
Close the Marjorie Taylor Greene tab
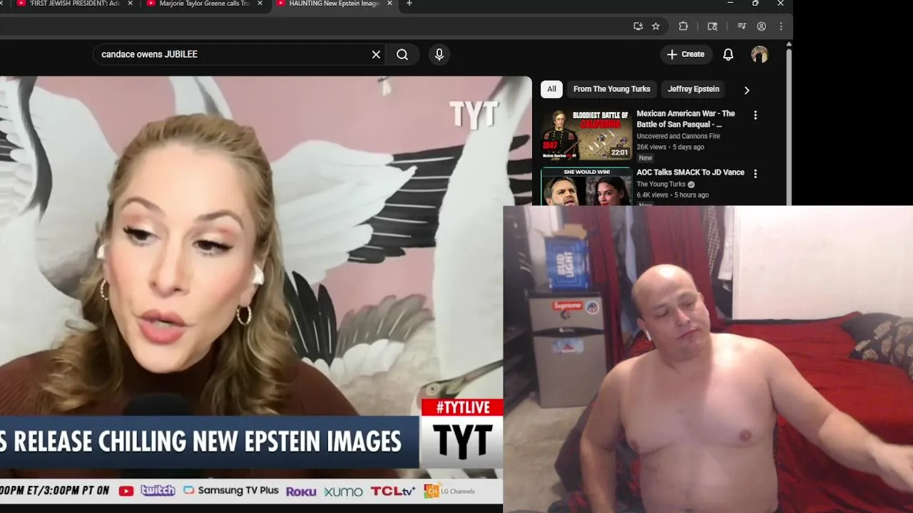[260, 4]
